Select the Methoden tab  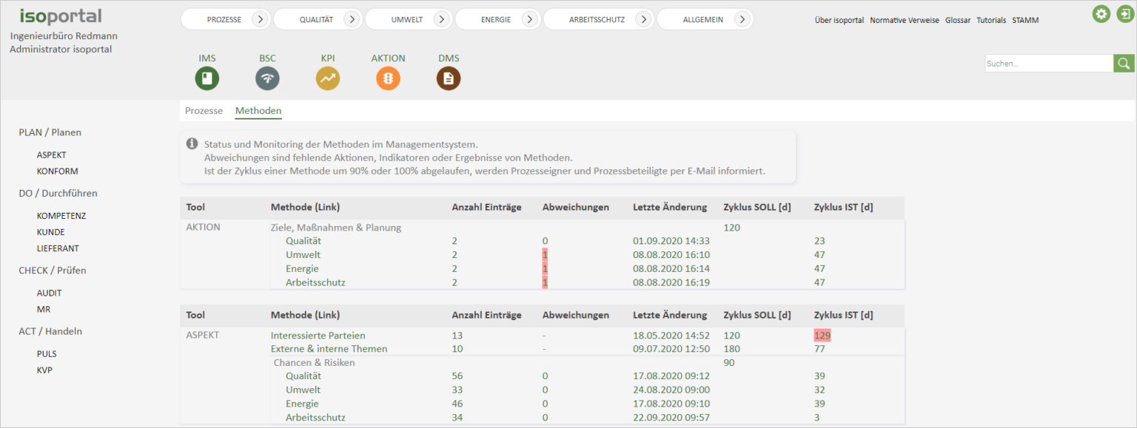coord(258,110)
